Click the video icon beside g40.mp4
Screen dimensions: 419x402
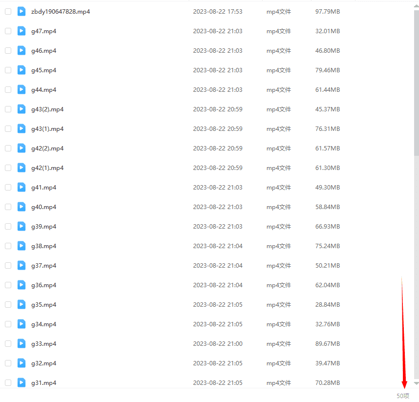pos(22,207)
